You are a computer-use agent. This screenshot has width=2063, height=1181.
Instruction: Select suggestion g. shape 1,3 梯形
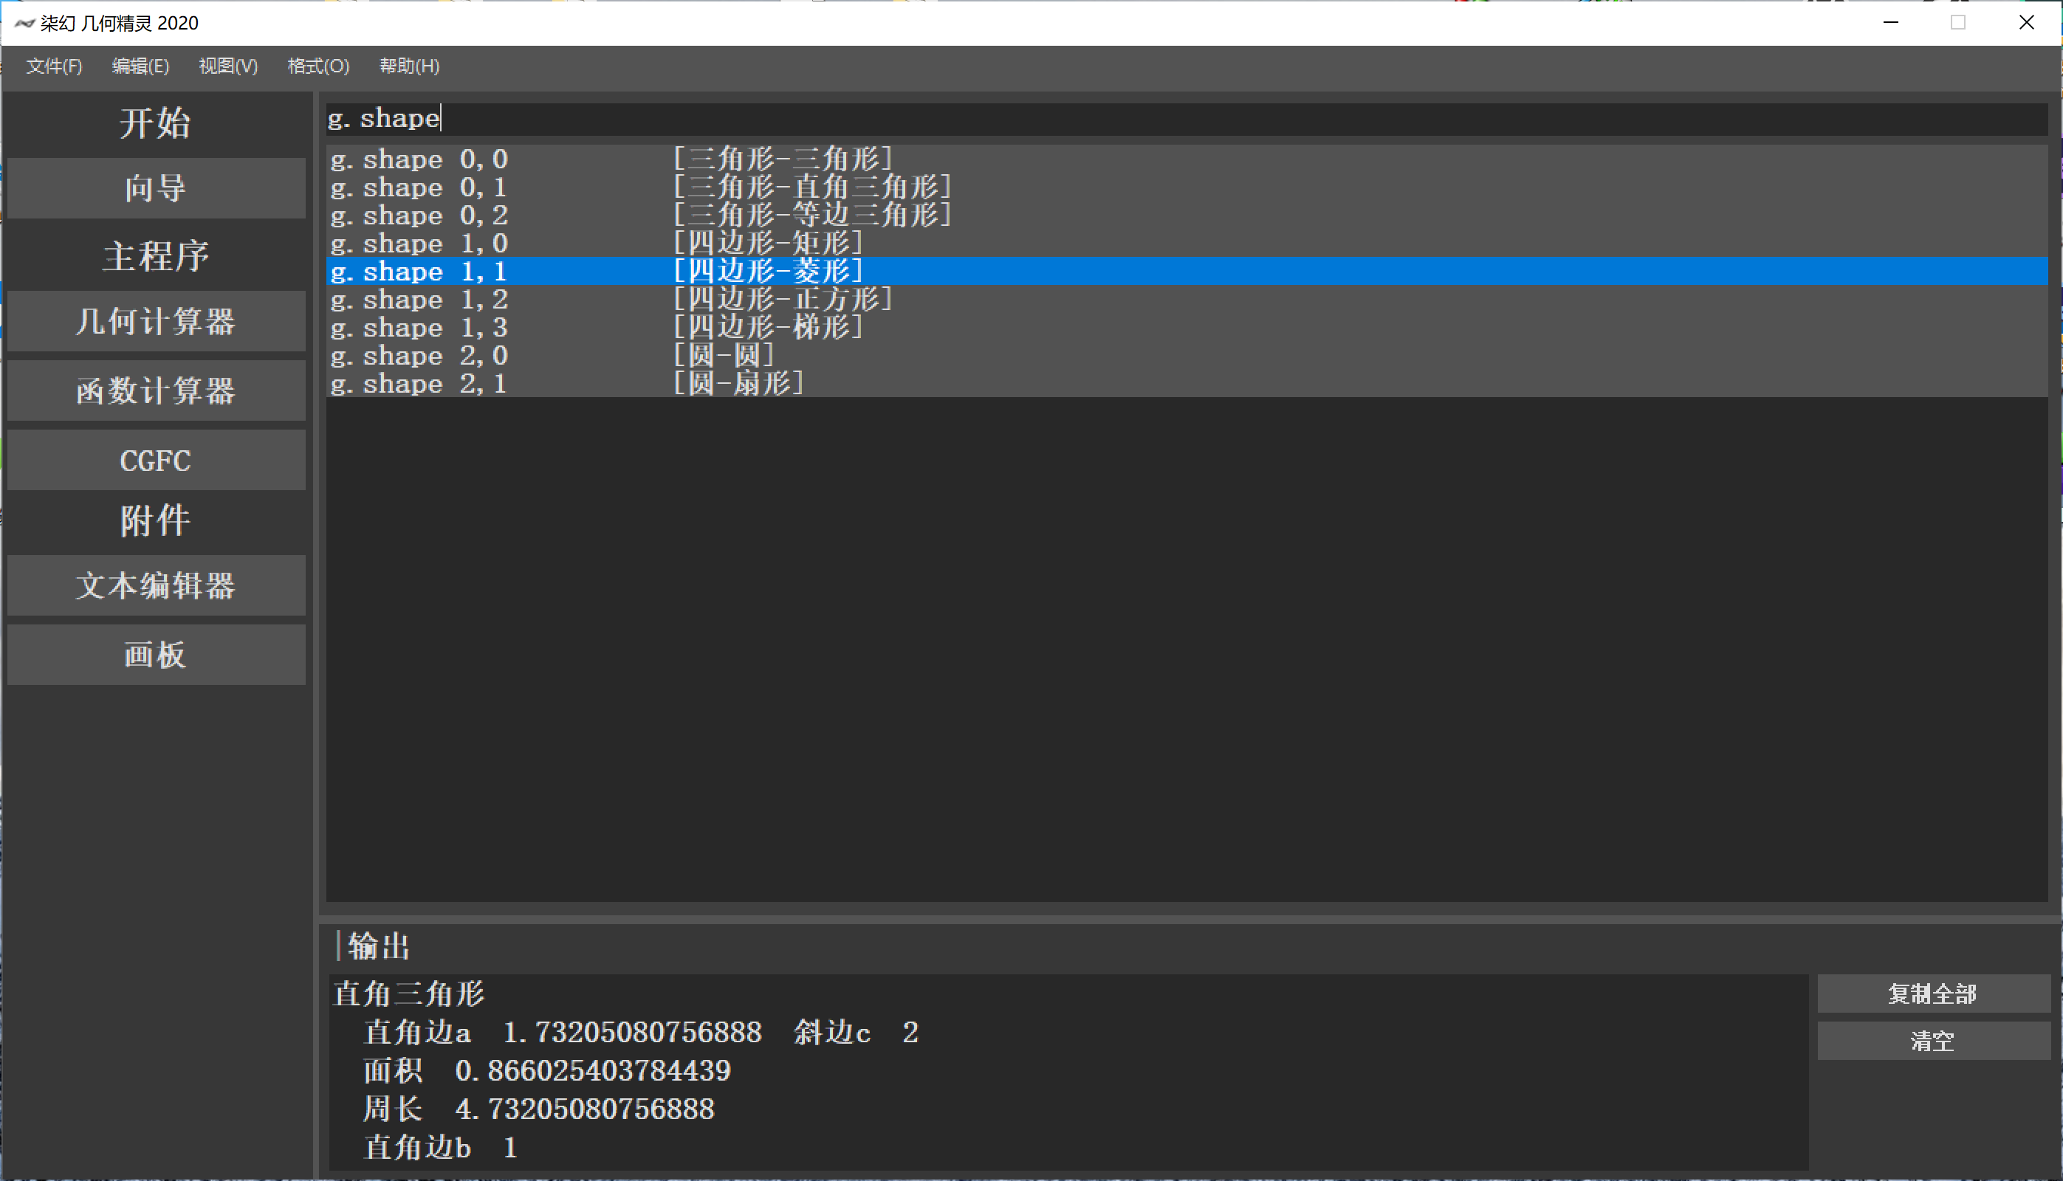(1186, 328)
